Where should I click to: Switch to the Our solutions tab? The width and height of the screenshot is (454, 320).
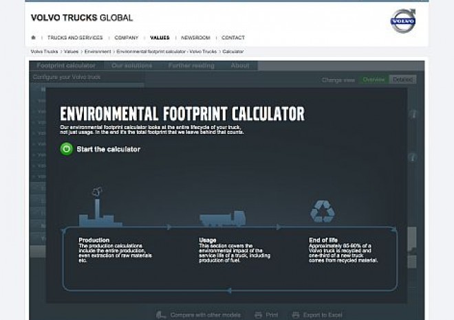[x=132, y=66]
